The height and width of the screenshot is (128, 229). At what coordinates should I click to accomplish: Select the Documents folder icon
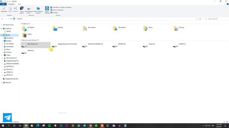click(85, 28)
